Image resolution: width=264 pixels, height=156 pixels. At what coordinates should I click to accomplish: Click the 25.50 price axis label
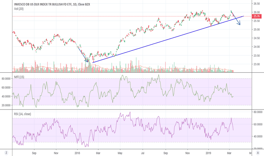pos(257,21)
